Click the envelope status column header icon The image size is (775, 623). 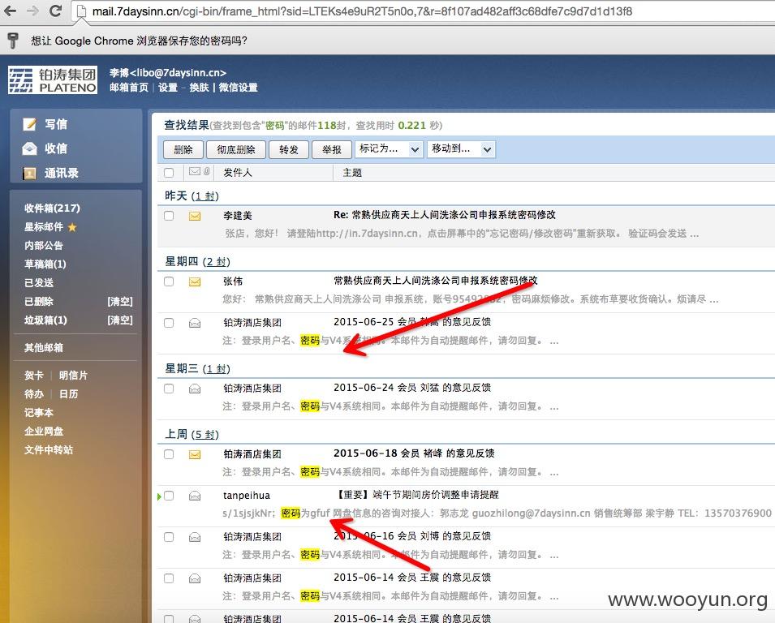195,171
